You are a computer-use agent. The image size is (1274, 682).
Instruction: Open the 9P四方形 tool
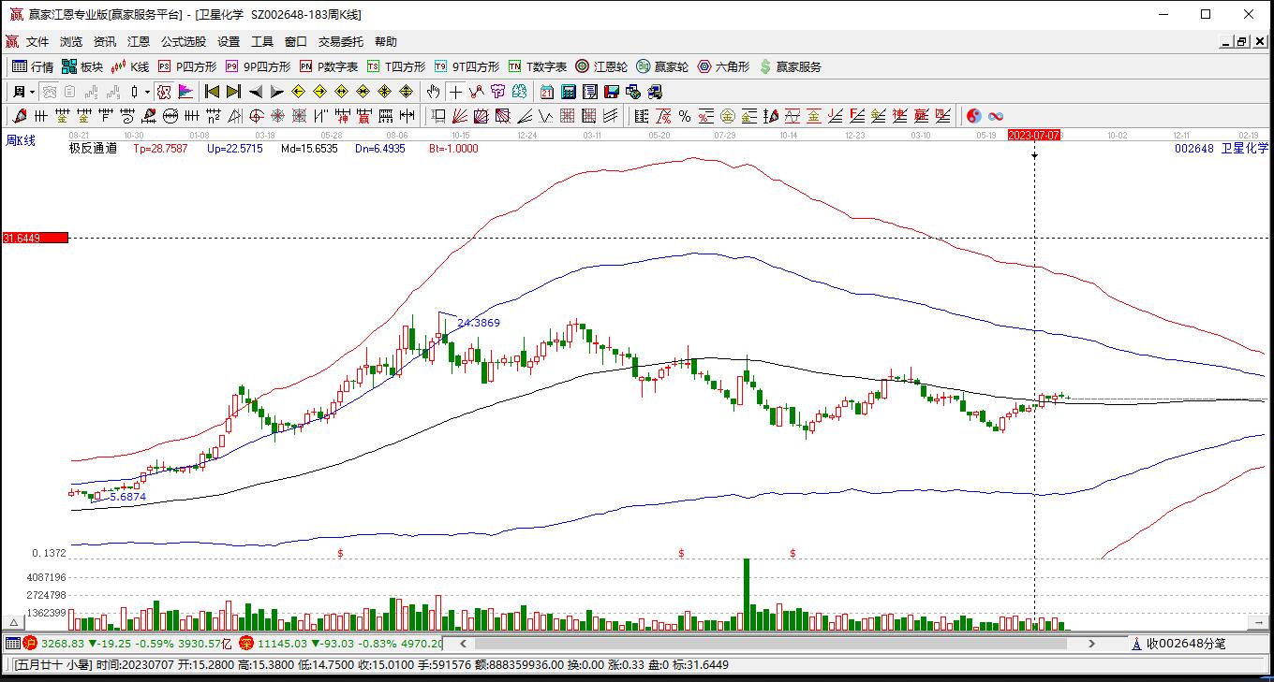258,66
